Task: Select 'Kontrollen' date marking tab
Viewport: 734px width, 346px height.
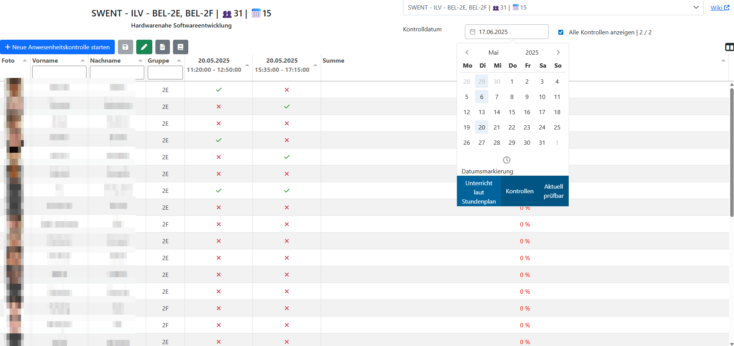Action: point(519,191)
